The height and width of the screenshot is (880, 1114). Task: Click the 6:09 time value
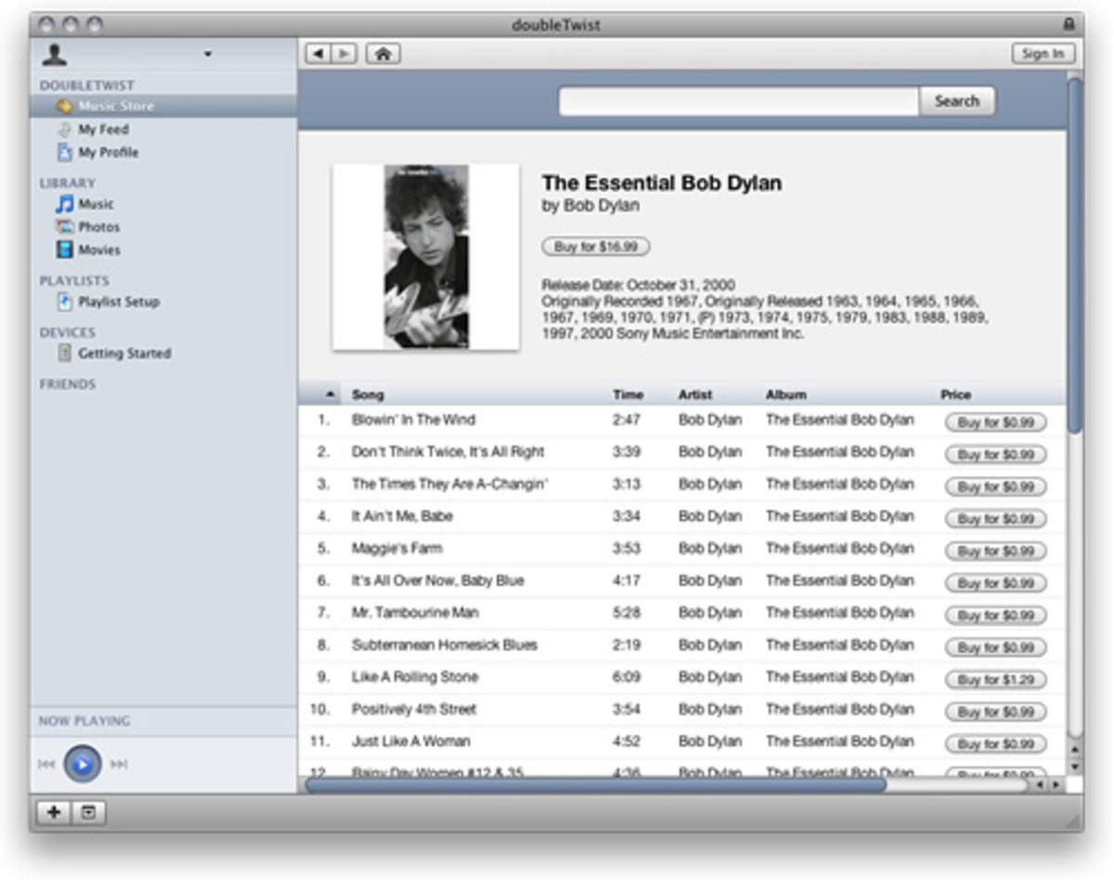pyautogui.click(x=627, y=678)
